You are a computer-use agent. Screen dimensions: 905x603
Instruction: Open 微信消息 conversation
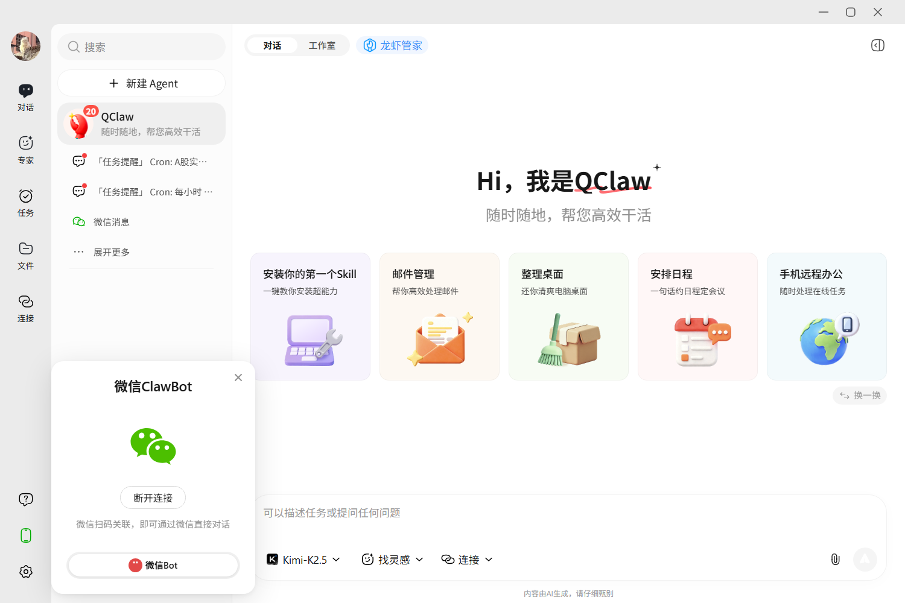[x=142, y=222]
